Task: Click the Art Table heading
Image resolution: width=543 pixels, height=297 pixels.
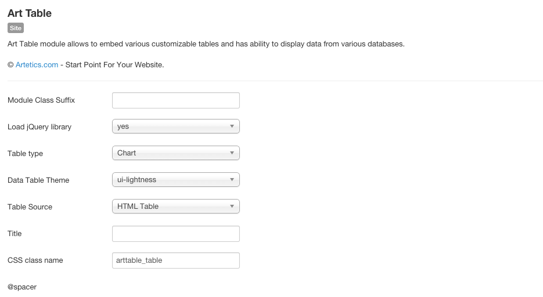Action: click(x=30, y=13)
